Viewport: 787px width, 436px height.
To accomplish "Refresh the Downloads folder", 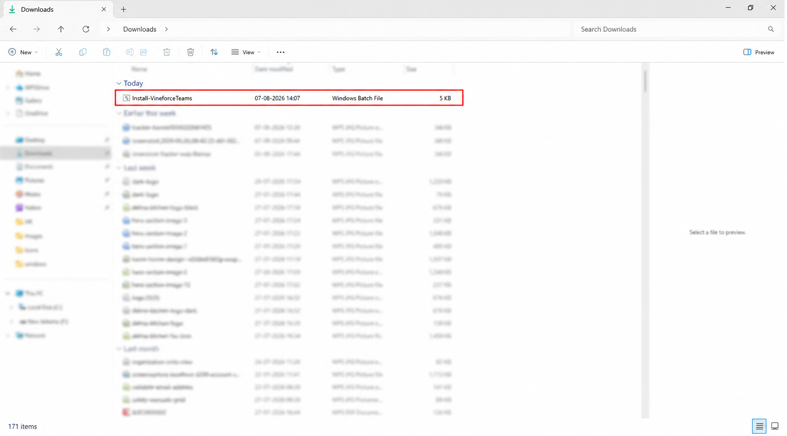I will tap(86, 29).
